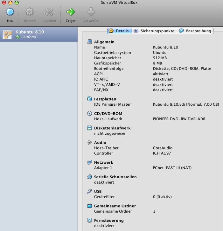Click the Netzwerk monitors icon
223x231 pixels.
89,162
